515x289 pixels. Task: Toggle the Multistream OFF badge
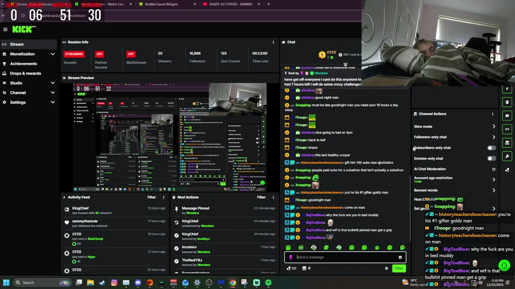[x=131, y=54]
